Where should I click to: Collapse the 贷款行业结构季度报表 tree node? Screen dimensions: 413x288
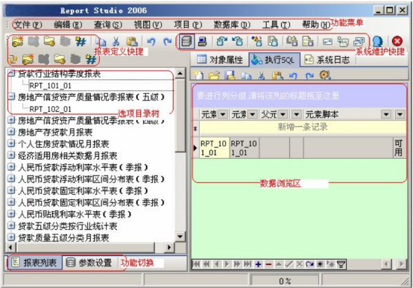click(11, 74)
